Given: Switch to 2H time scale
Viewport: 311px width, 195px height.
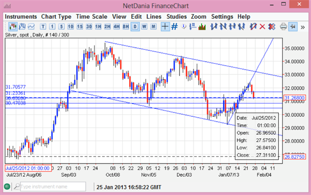Looking at the screenshot, I should coord(107,27).
